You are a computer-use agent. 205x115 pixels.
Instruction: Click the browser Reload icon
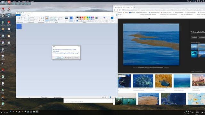click(120, 10)
